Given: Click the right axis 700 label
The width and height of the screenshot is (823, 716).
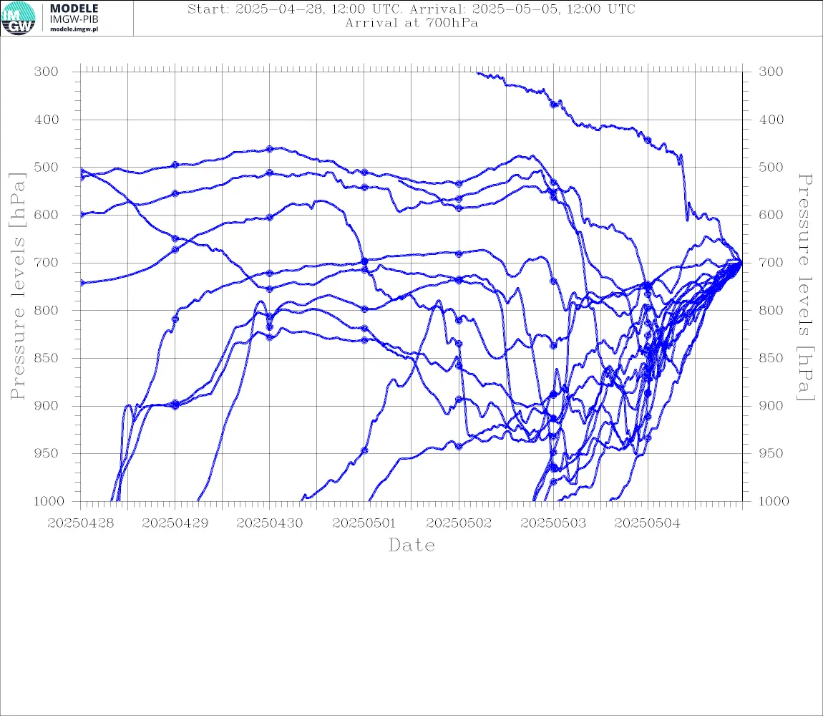Looking at the screenshot, I should click(x=771, y=263).
